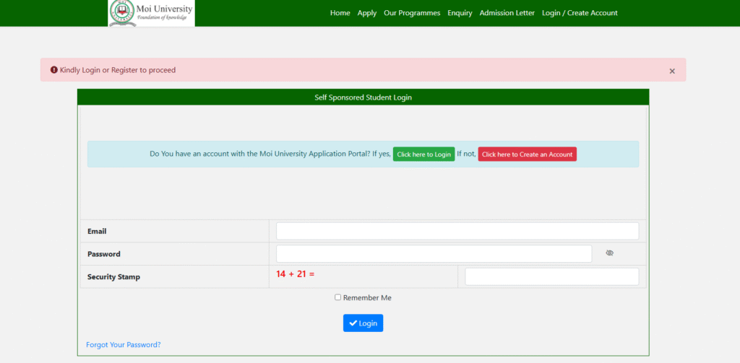
Task: Open the Forgot Your Password link
Action: tap(123, 345)
